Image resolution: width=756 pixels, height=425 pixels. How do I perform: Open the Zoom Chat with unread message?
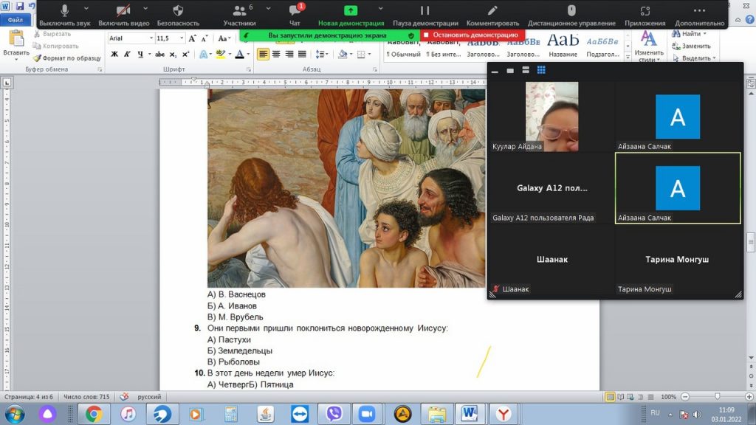click(x=295, y=14)
